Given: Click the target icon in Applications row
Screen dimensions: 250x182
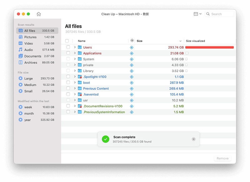Looking at the screenshot, I should tap(132, 53).
